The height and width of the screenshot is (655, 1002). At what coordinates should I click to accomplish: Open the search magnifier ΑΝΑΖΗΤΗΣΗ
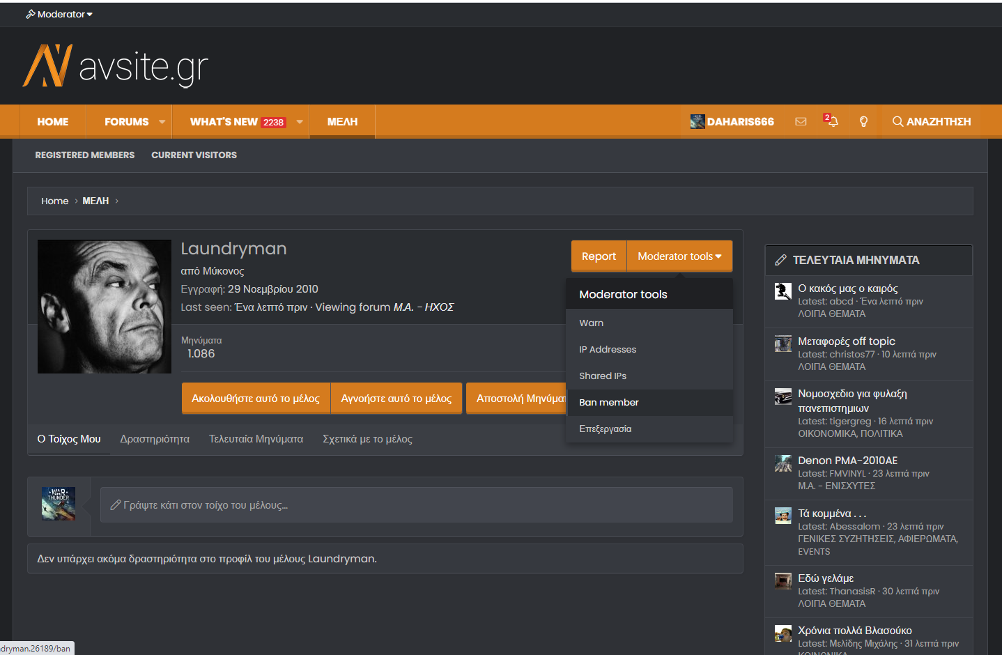(932, 121)
